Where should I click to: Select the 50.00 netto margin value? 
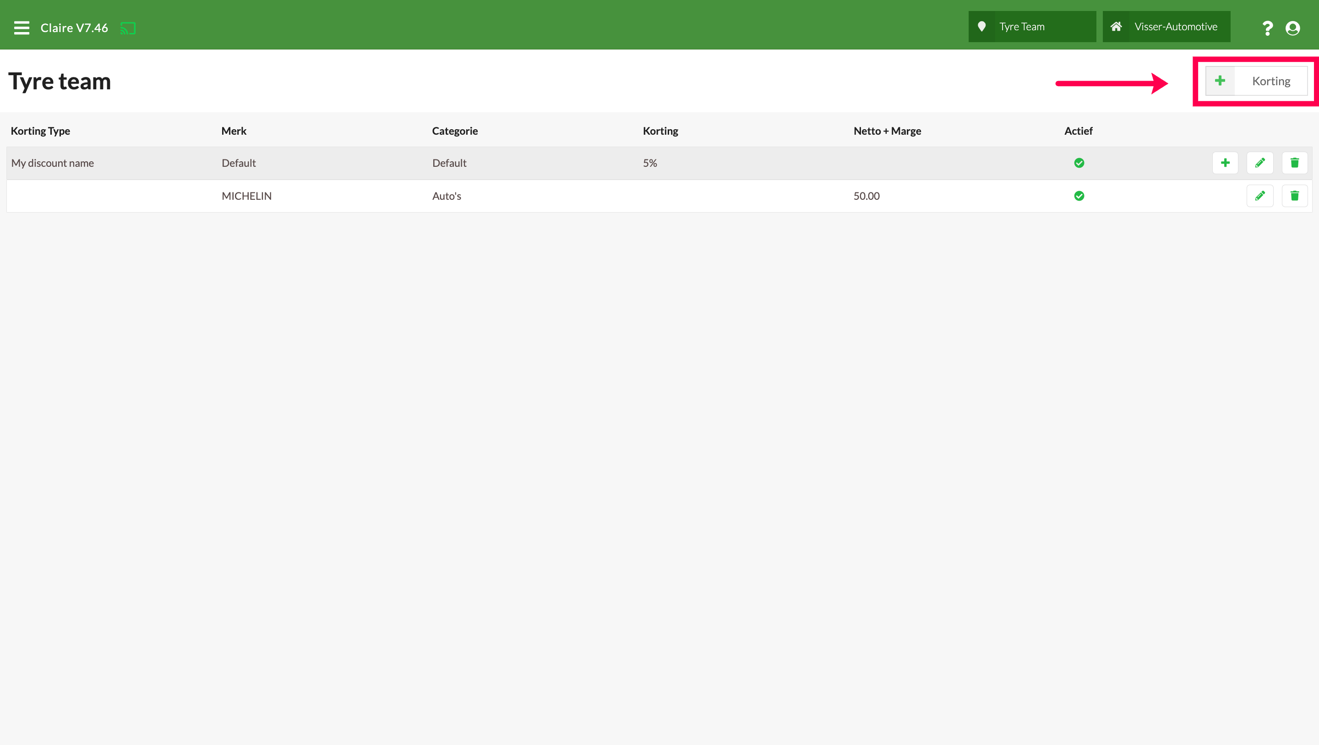point(867,196)
